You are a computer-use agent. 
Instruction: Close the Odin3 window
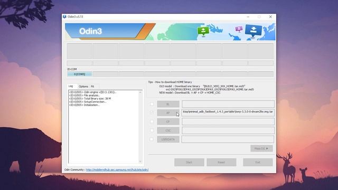(x=270, y=16)
